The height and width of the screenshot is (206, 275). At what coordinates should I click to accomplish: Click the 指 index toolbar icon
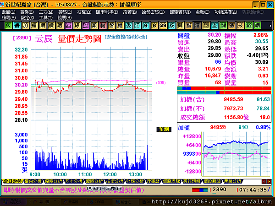tap(189, 26)
